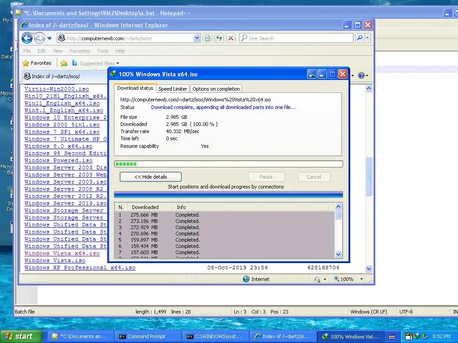Open the Help menu
458x343 pixels.
[120, 51]
